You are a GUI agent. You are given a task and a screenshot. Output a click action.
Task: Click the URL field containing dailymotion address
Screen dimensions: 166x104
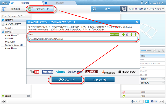(x=83, y=39)
